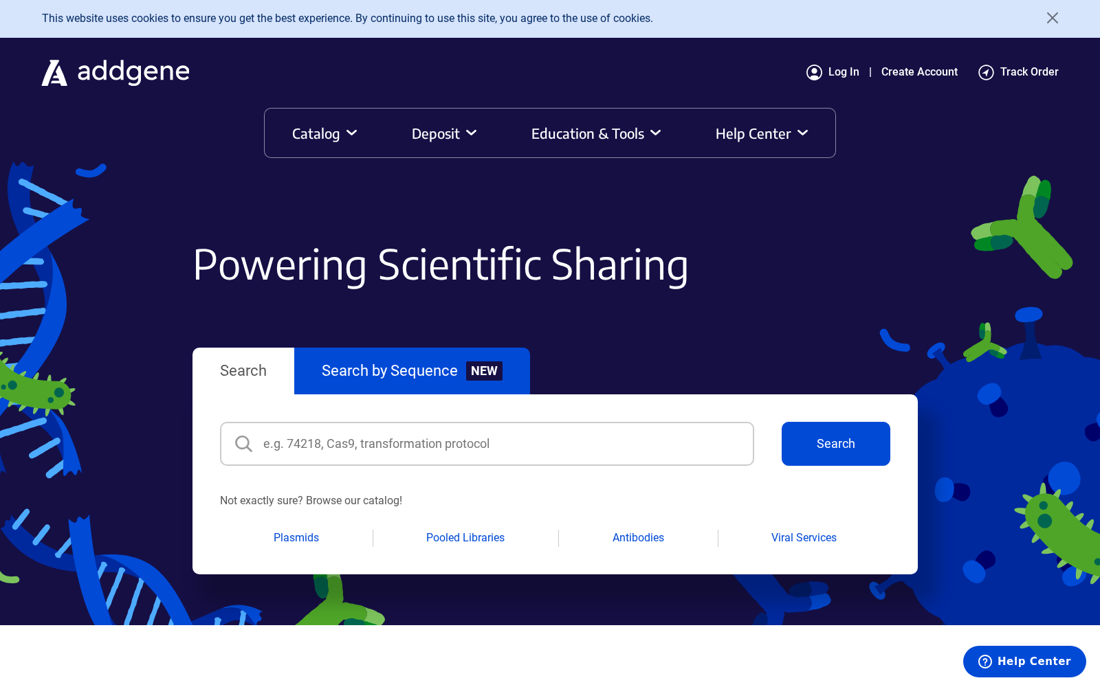Expand the Deposit dropdown chevron
Screen dimensions: 1100x687
pyautogui.click(x=472, y=133)
